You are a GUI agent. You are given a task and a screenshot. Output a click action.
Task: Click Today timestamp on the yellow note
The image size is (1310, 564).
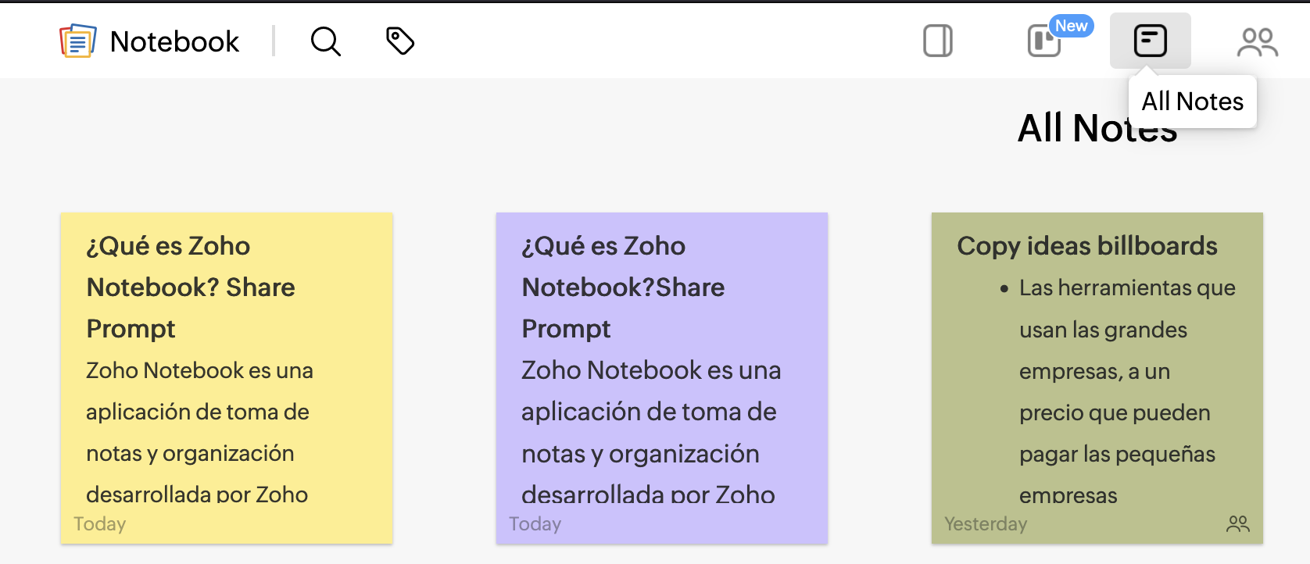point(99,523)
